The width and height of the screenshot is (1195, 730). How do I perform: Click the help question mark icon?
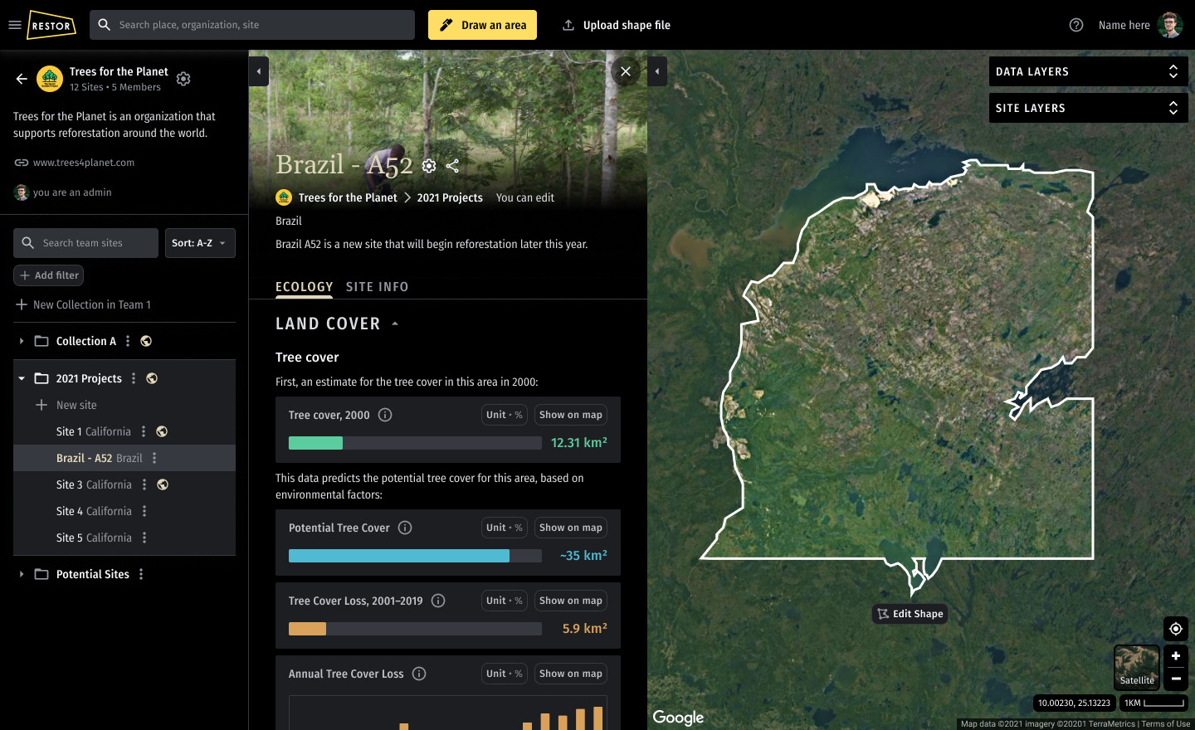[1076, 25]
